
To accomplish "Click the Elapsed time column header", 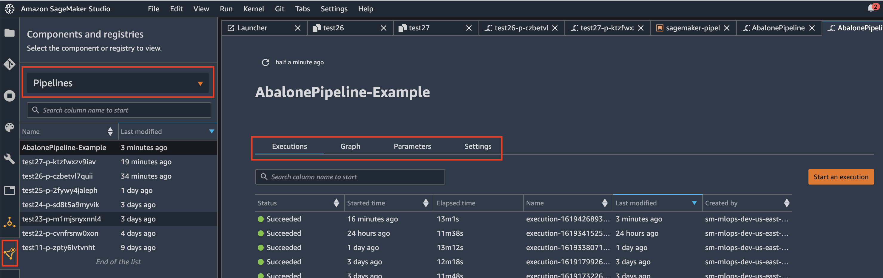I will [x=478, y=203].
